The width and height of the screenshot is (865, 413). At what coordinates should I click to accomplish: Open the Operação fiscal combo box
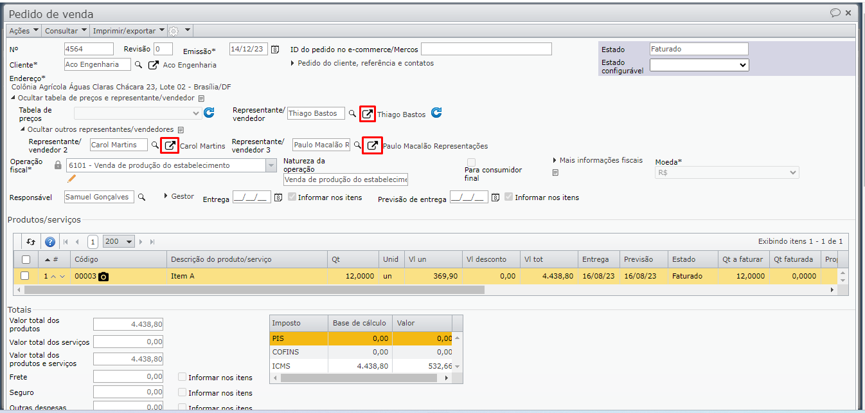[271, 165]
